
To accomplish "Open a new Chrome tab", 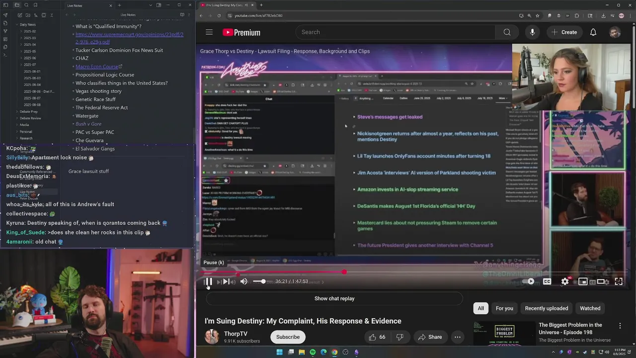I will pyautogui.click(x=261, y=5).
